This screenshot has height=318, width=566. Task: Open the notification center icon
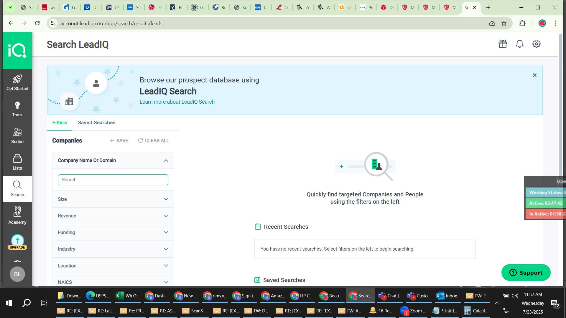pyautogui.click(x=555, y=304)
